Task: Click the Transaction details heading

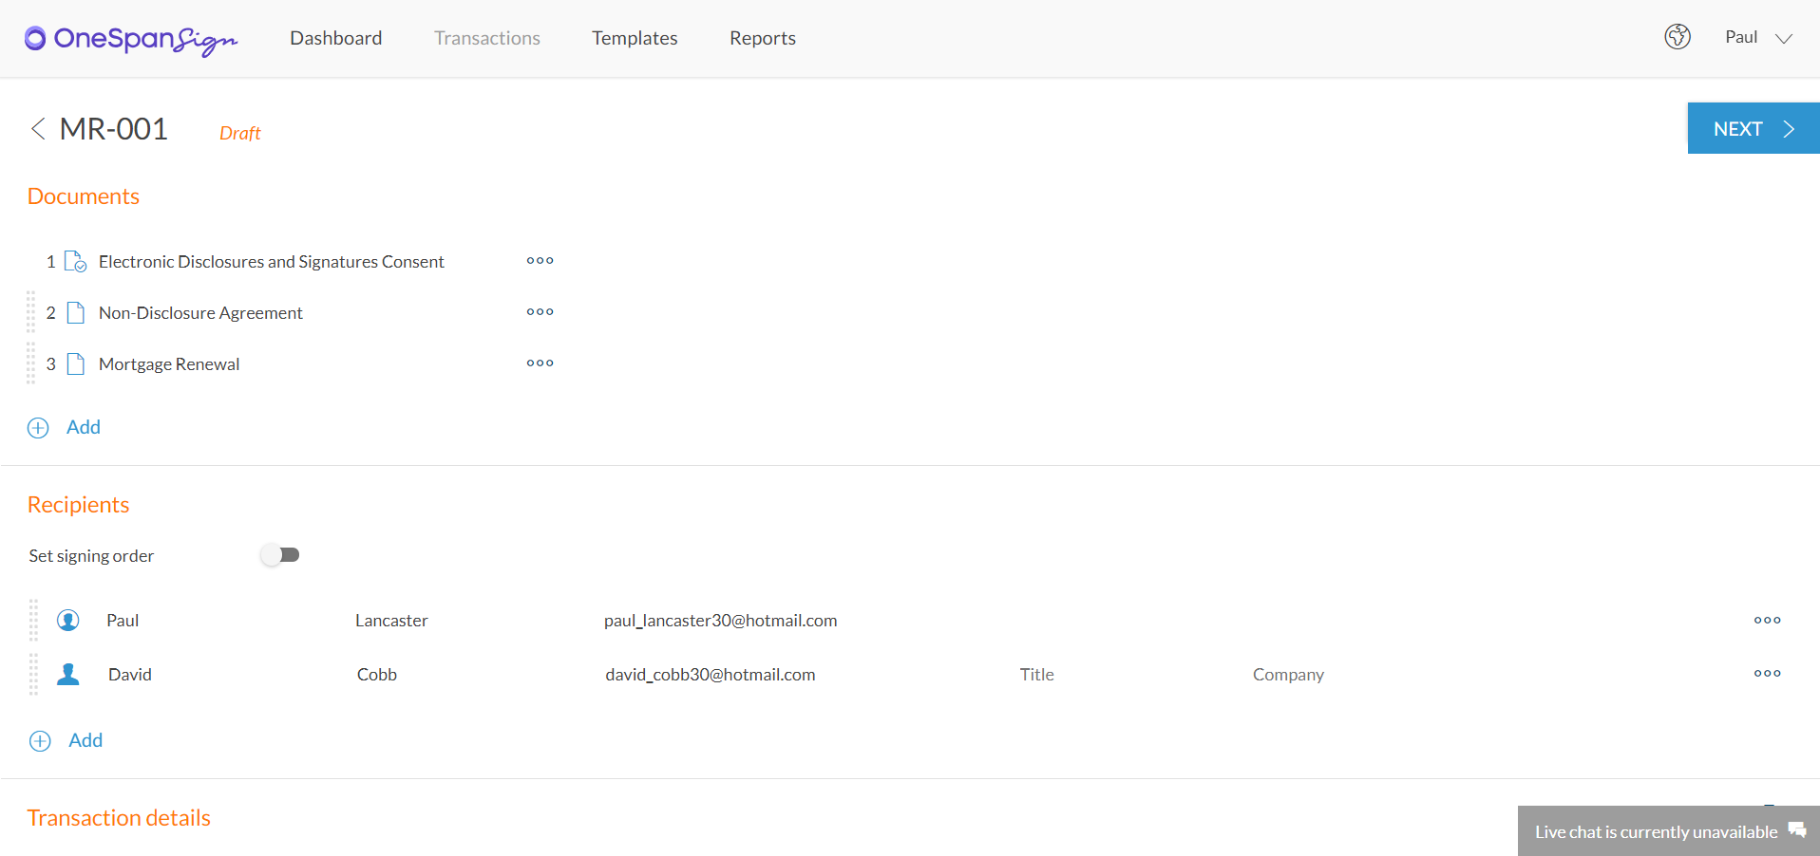Action: pyautogui.click(x=119, y=818)
